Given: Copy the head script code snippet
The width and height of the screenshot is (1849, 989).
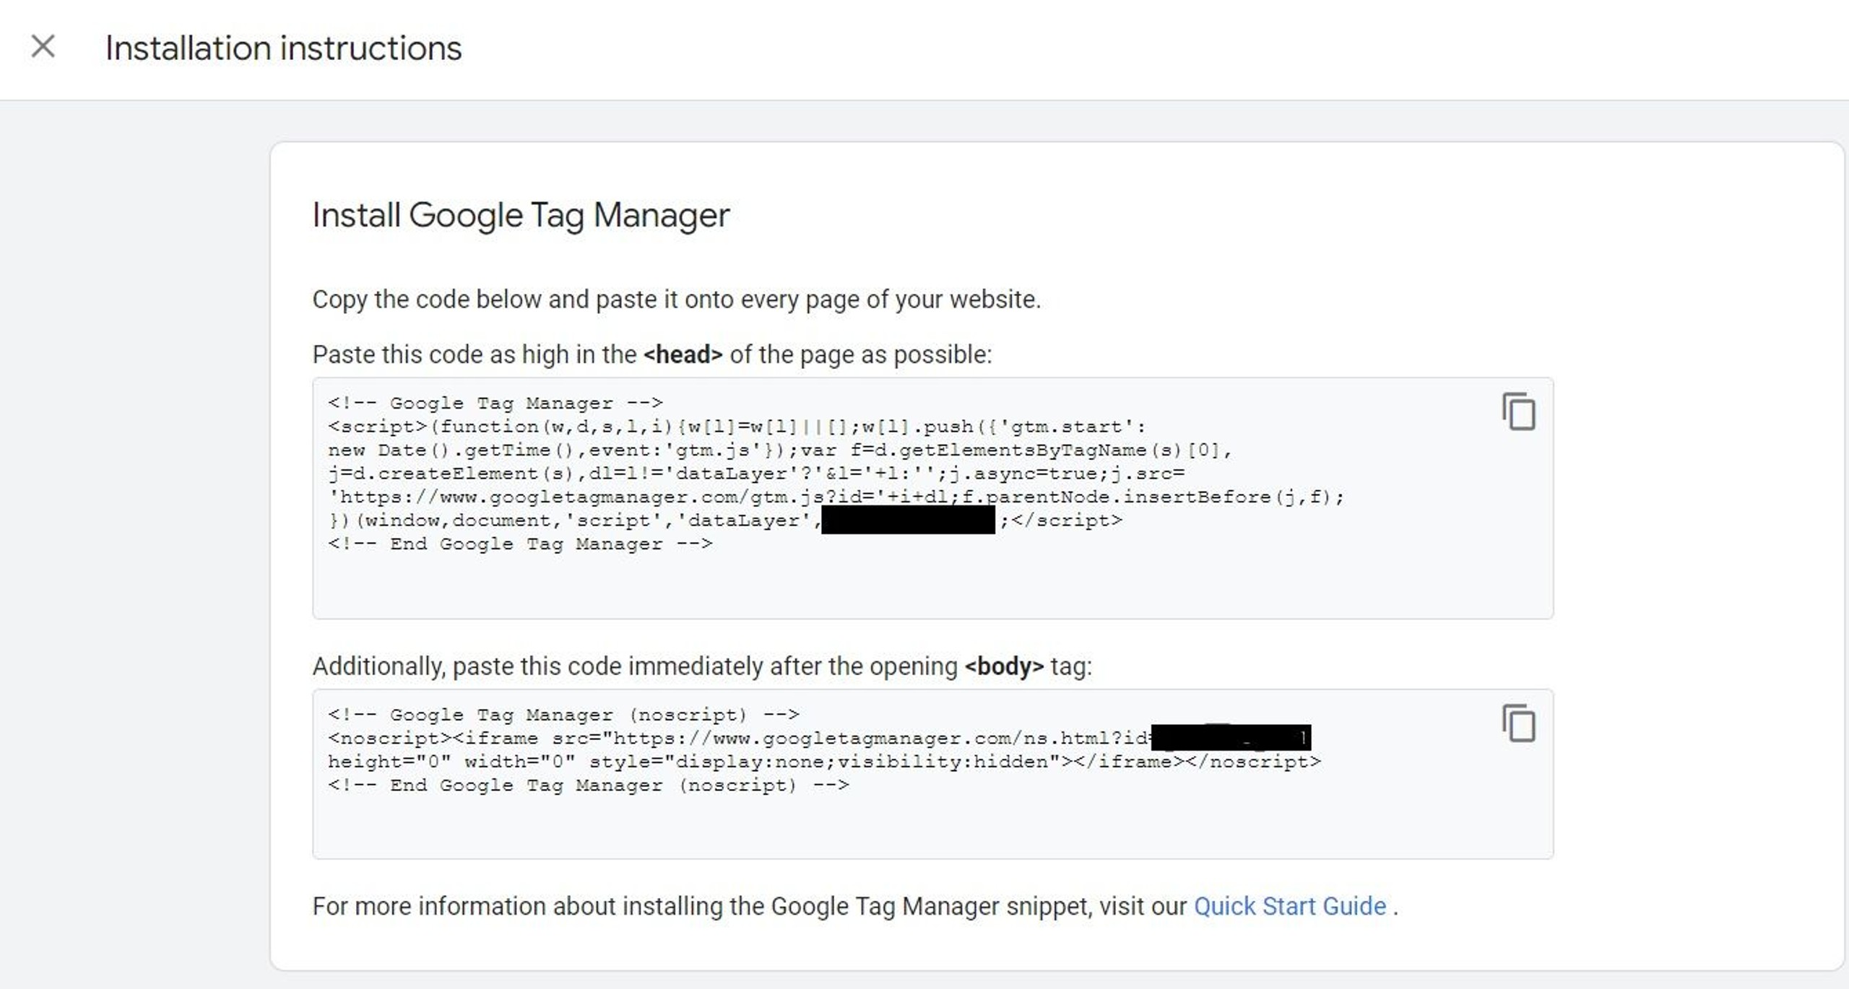Looking at the screenshot, I should (x=1518, y=412).
